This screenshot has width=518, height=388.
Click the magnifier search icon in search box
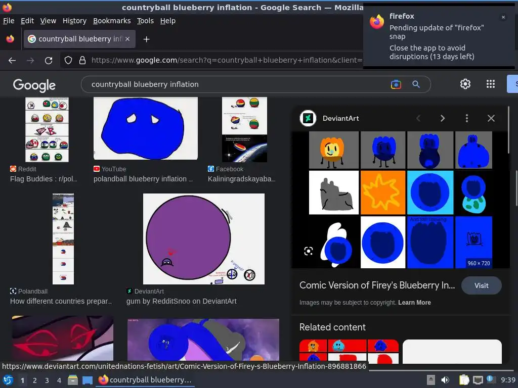tap(416, 84)
